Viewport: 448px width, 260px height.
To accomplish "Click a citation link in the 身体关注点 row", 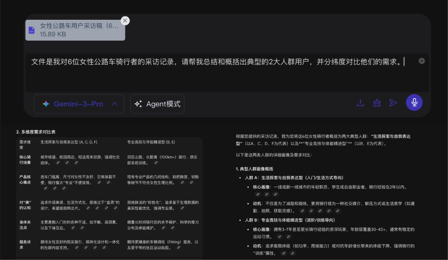I will pos(72,228).
